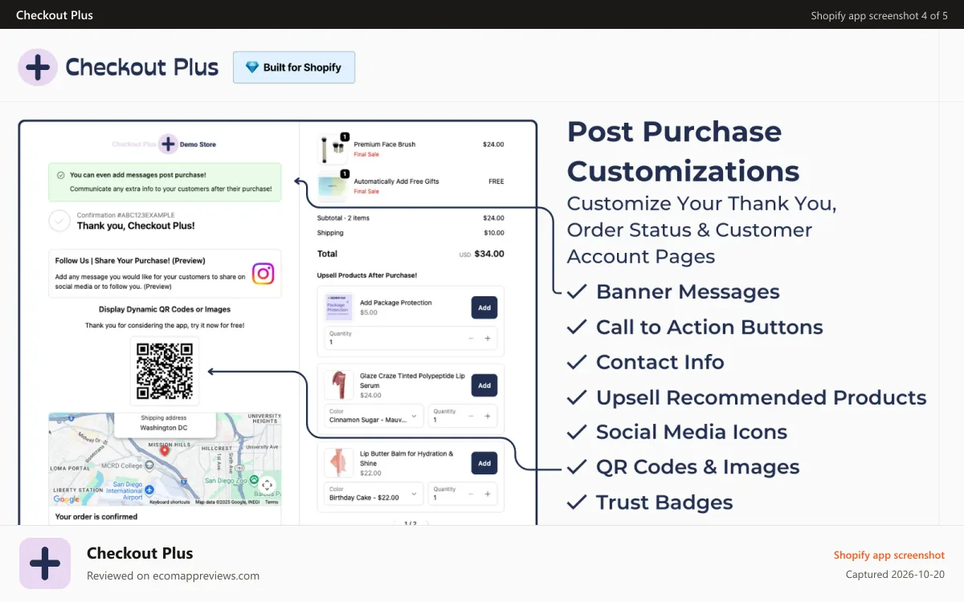Click Social Media Icons feature text
The width and height of the screenshot is (964, 602).
click(691, 432)
